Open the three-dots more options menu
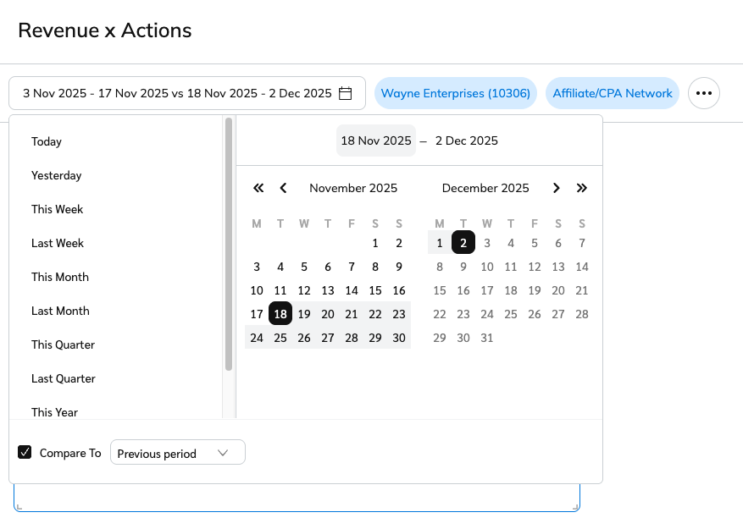 [x=704, y=93]
